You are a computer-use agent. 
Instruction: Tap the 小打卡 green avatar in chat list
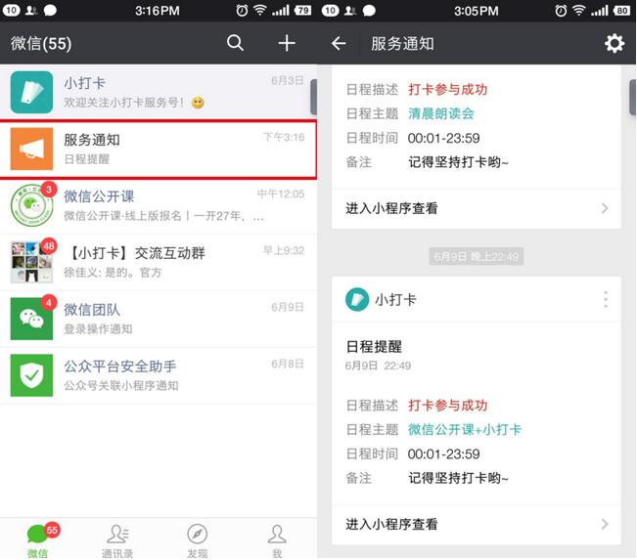point(31,93)
